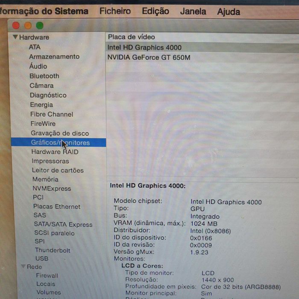Image resolution: width=299 pixels, height=299 pixels.
Task: Select NVMExpress in the sidebar
Action: click(52, 188)
